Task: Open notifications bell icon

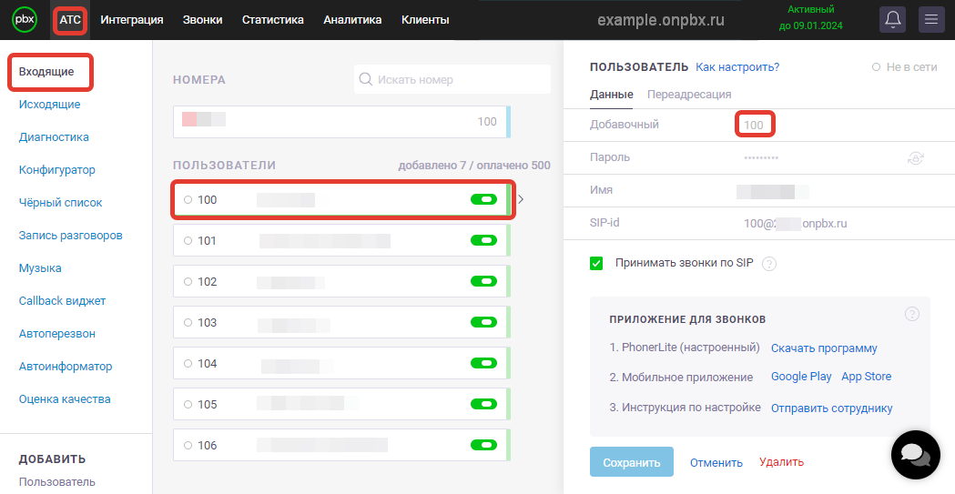Action: point(893,19)
